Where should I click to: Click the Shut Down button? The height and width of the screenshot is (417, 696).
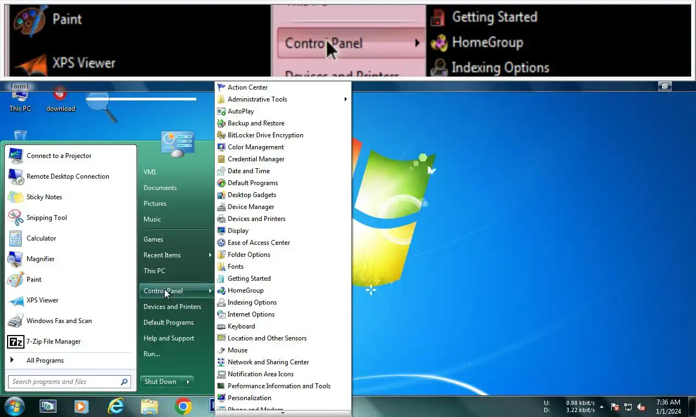click(x=160, y=382)
